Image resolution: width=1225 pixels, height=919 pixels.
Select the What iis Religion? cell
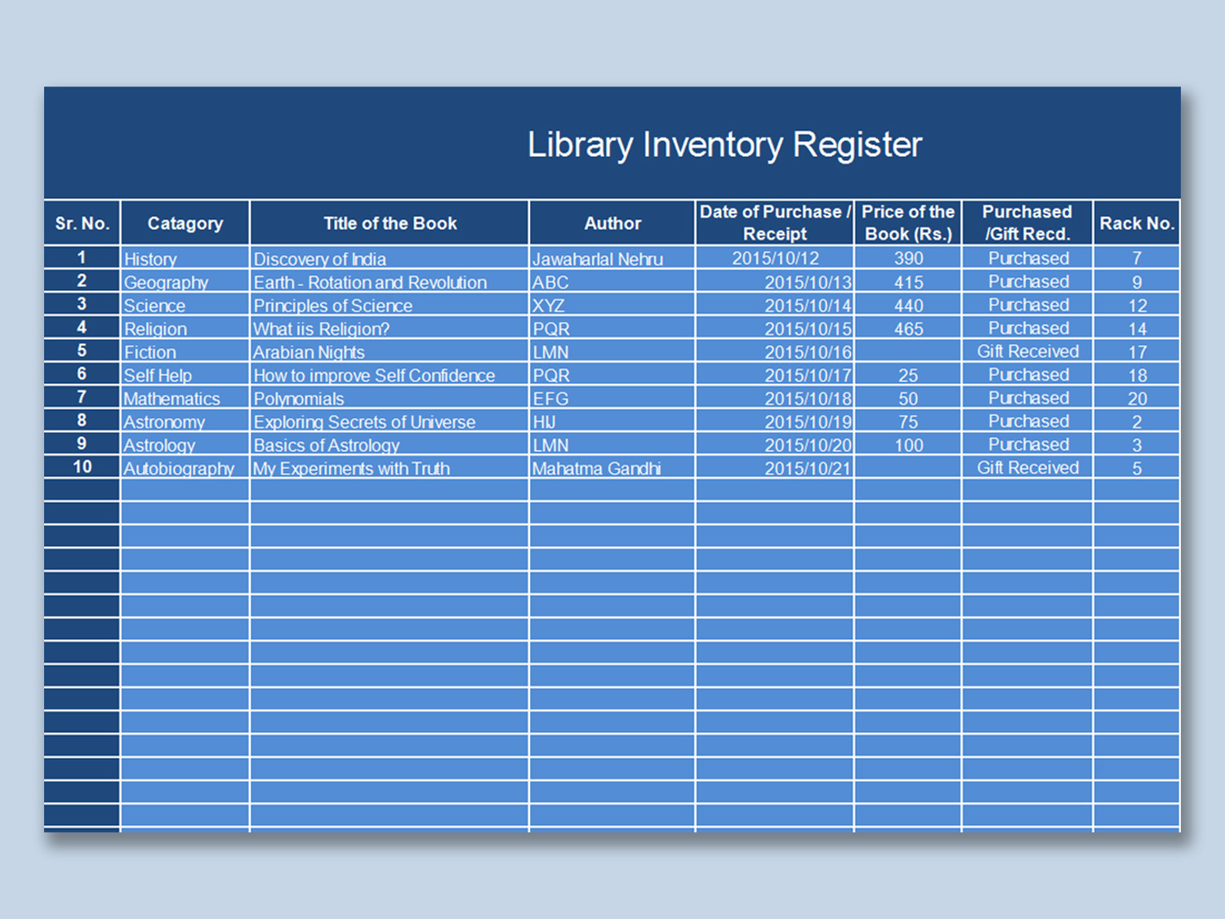(390, 328)
